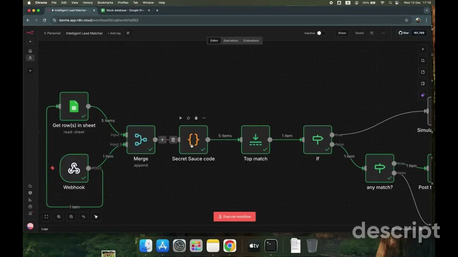Open Insights chart icon in sidebar
The image size is (458, 257).
pos(30,200)
